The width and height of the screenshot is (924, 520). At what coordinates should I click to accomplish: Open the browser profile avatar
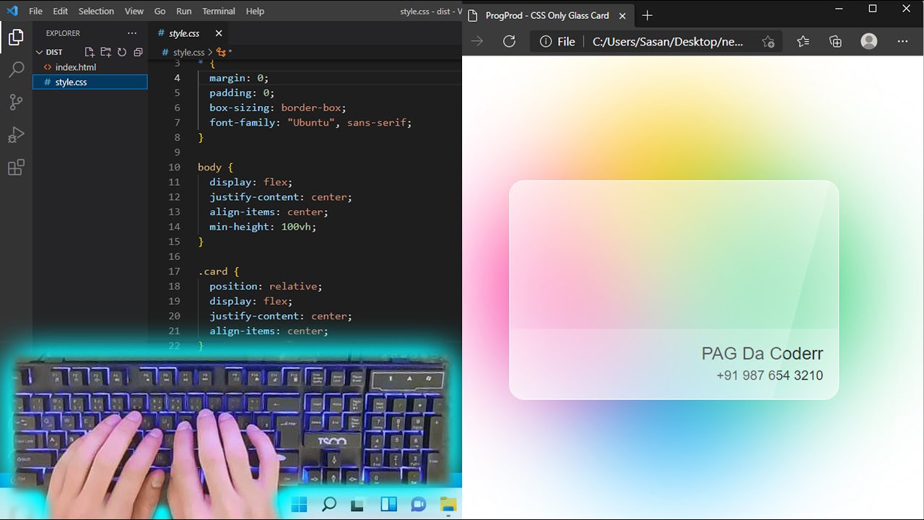point(869,41)
